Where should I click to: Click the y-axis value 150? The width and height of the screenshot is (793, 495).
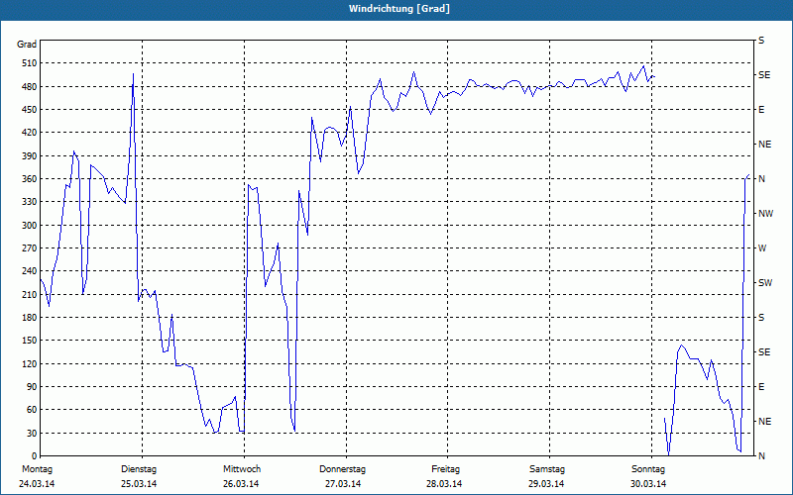click(30, 341)
